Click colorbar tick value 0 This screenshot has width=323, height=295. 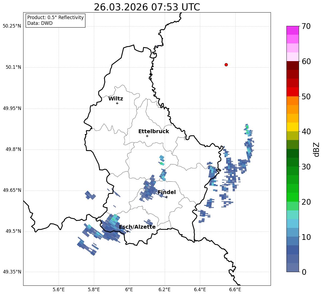pyautogui.click(x=304, y=272)
